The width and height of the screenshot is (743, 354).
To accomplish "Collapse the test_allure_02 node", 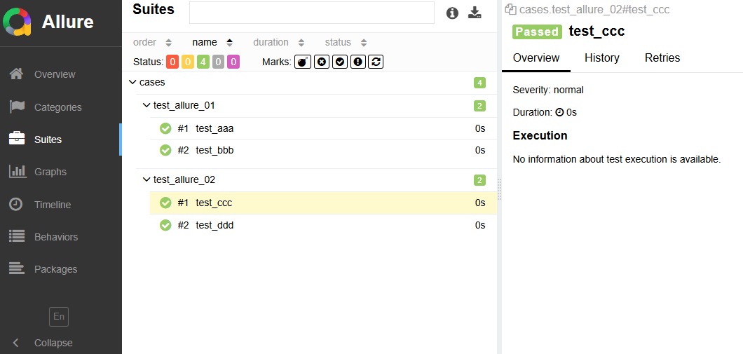I will (146, 180).
